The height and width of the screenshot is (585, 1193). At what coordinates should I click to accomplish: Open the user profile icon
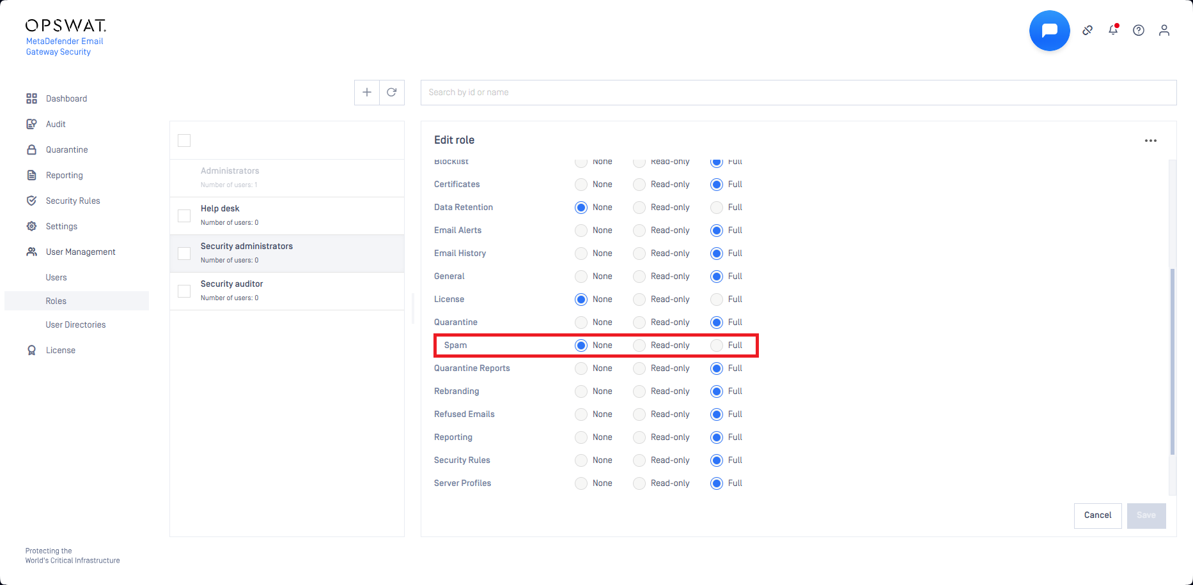(x=1164, y=30)
